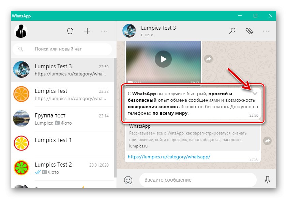This screenshot has width=287, height=199.
Task: Click the chat list scrollbar
Action: 115,117
